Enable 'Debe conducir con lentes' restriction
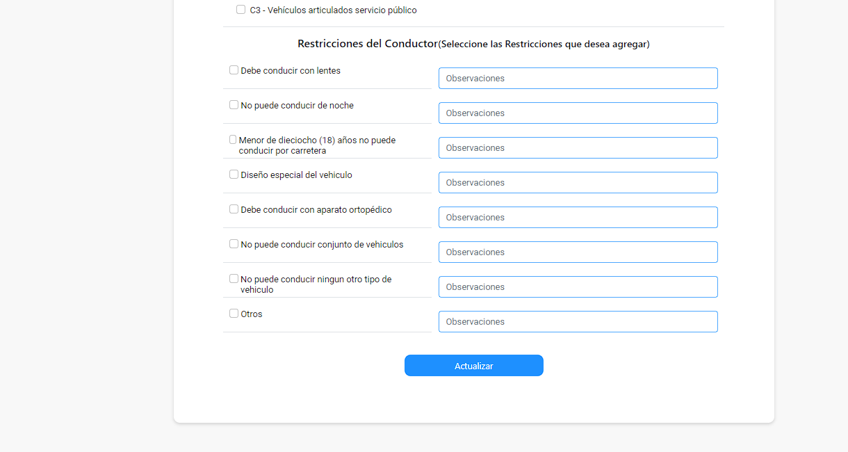 [x=234, y=70]
